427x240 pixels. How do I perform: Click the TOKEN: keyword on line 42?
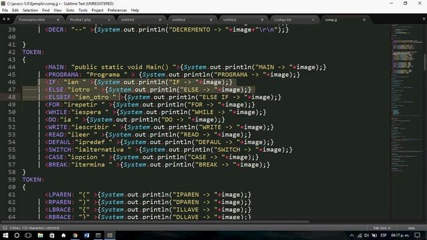33,52
